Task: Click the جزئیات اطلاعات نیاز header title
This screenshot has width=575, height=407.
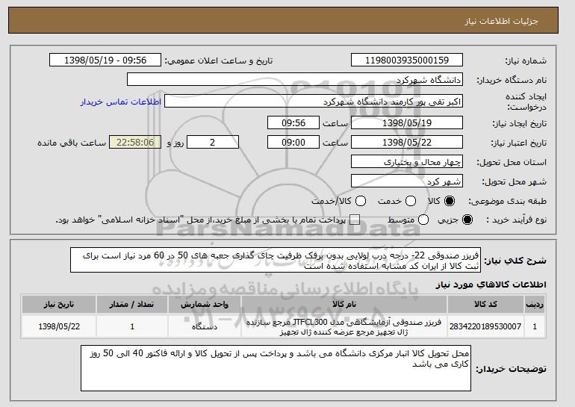Action: point(501,21)
